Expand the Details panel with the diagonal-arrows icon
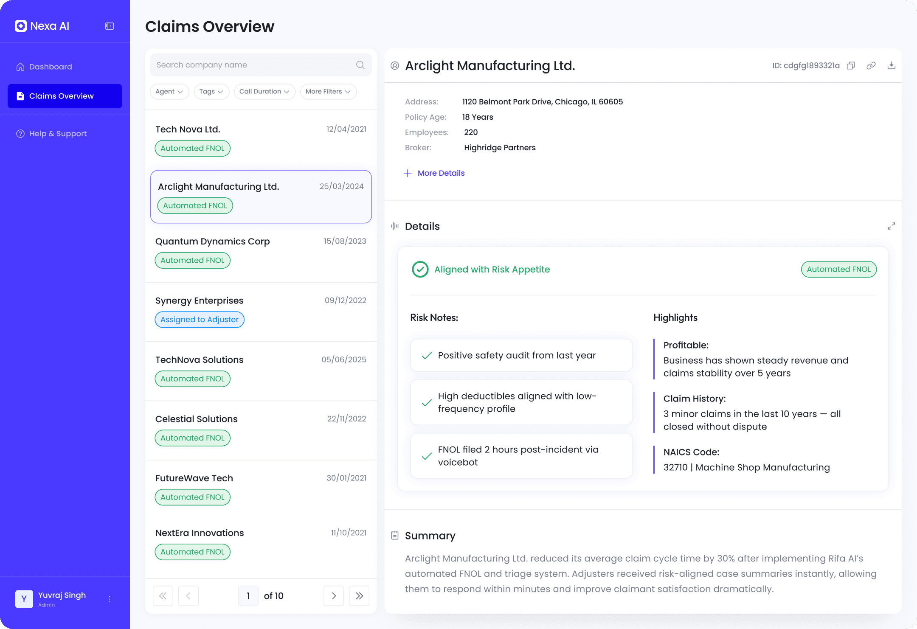 pyautogui.click(x=891, y=226)
